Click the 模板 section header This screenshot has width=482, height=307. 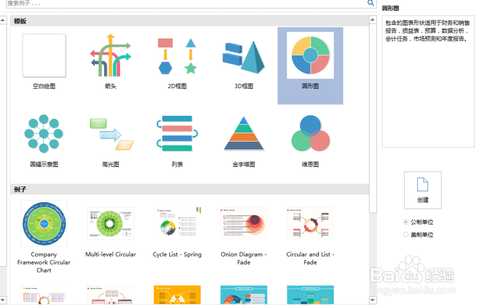point(189,21)
